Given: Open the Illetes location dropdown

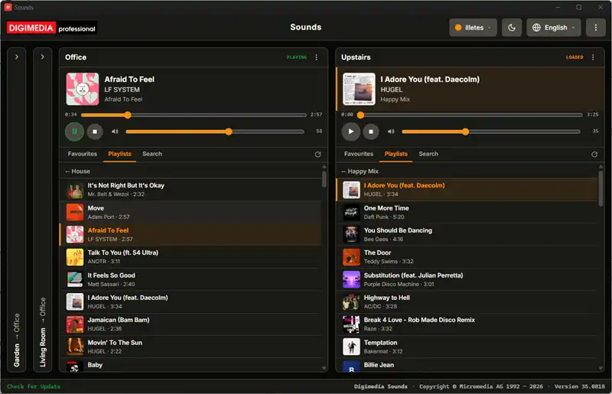Looking at the screenshot, I should click(x=473, y=28).
